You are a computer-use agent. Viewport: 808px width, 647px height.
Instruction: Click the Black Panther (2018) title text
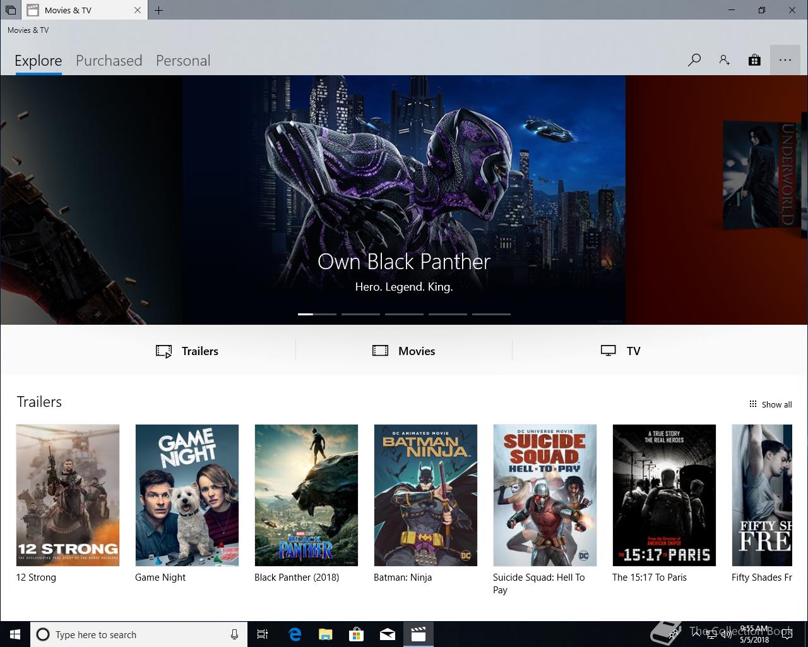pos(297,577)
